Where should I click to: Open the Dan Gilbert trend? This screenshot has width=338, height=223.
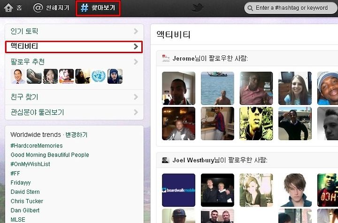[x=25, y=210]
